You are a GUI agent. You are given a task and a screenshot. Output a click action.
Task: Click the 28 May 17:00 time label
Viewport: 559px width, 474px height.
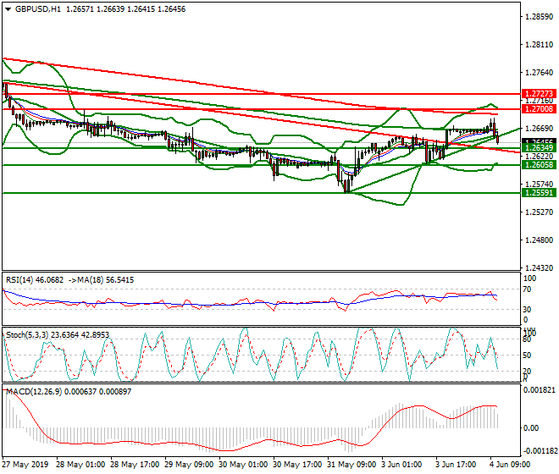[135, 465]
